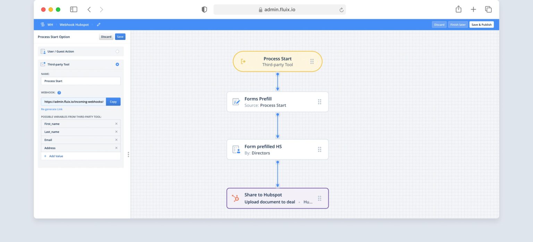Click Save & Publish
This screenshot has height=242, width=533.
coord(481,25)
